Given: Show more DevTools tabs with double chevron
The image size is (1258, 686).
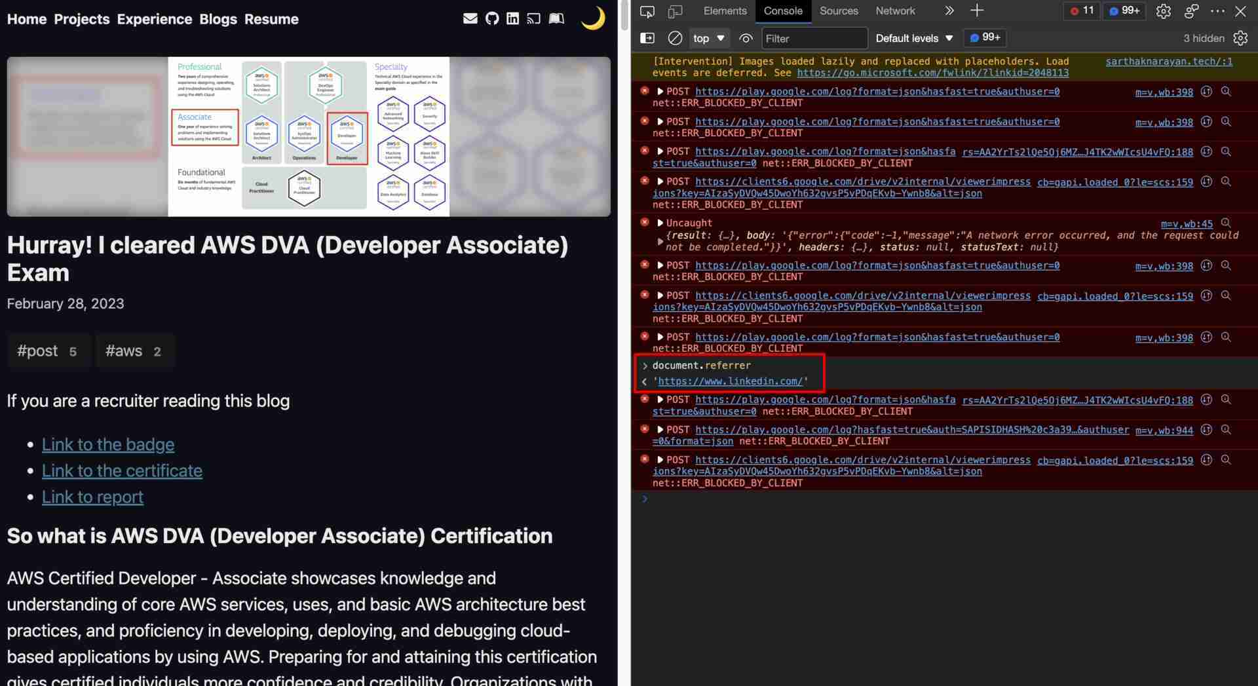Looking at the screenshot, I should tap(949, 10).
